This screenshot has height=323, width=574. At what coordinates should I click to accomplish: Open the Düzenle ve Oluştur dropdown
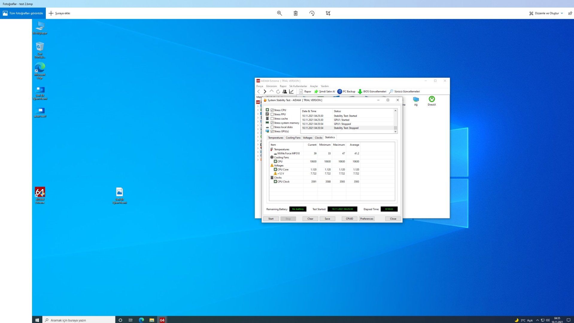pos(546,13)
